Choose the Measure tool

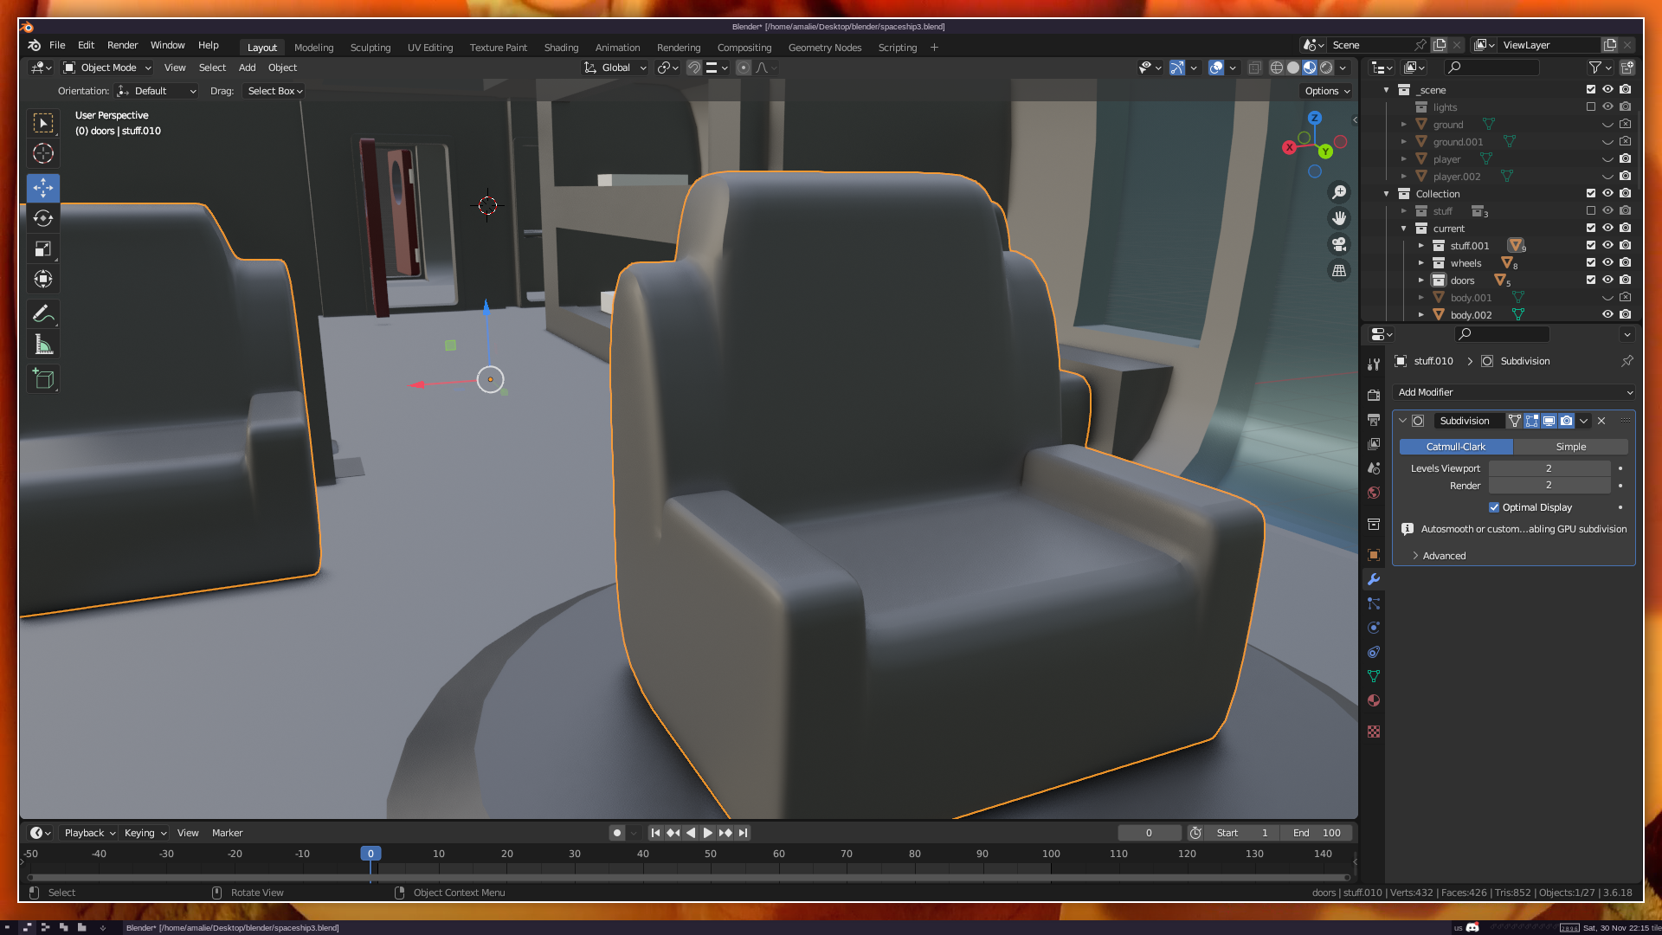pos(43,345)
